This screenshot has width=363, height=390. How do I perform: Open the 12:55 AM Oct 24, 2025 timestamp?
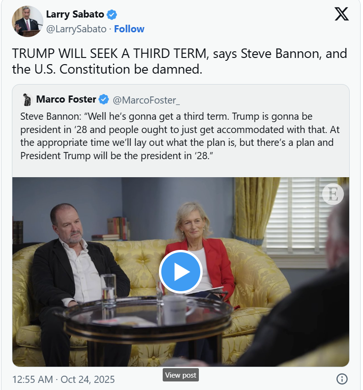pos(64,379)
